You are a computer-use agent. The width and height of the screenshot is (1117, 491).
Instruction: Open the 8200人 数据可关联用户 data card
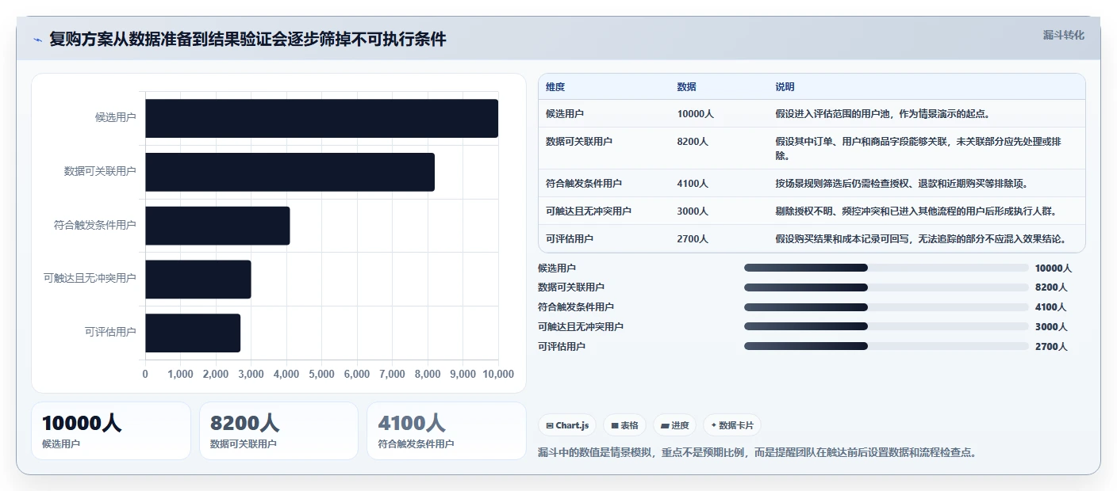pos(279,431)
